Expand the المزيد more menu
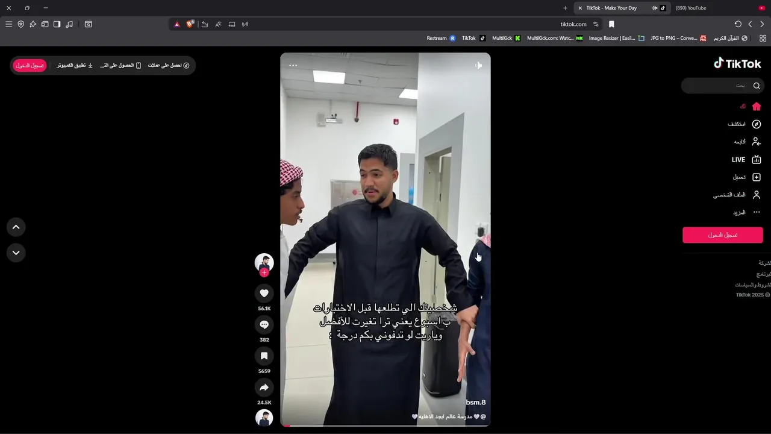Screen dimensions: 771x434 (x=747, y=212)
